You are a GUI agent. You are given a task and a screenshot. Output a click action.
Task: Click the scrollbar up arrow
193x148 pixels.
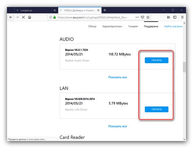184,23
